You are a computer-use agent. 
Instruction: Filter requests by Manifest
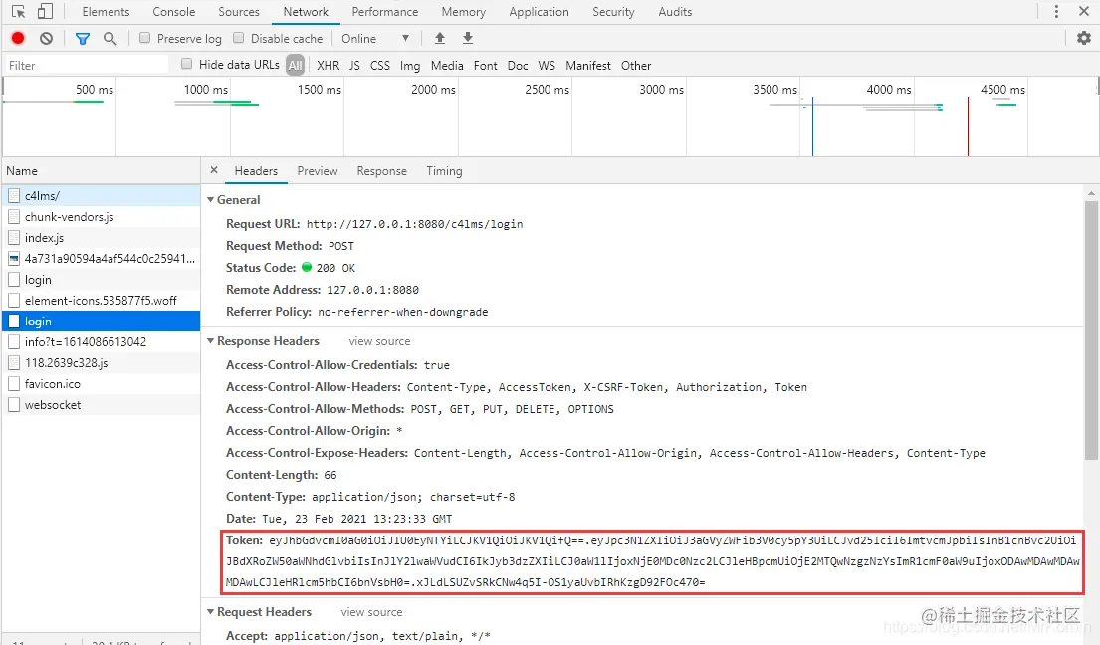[x=588, y=66]
